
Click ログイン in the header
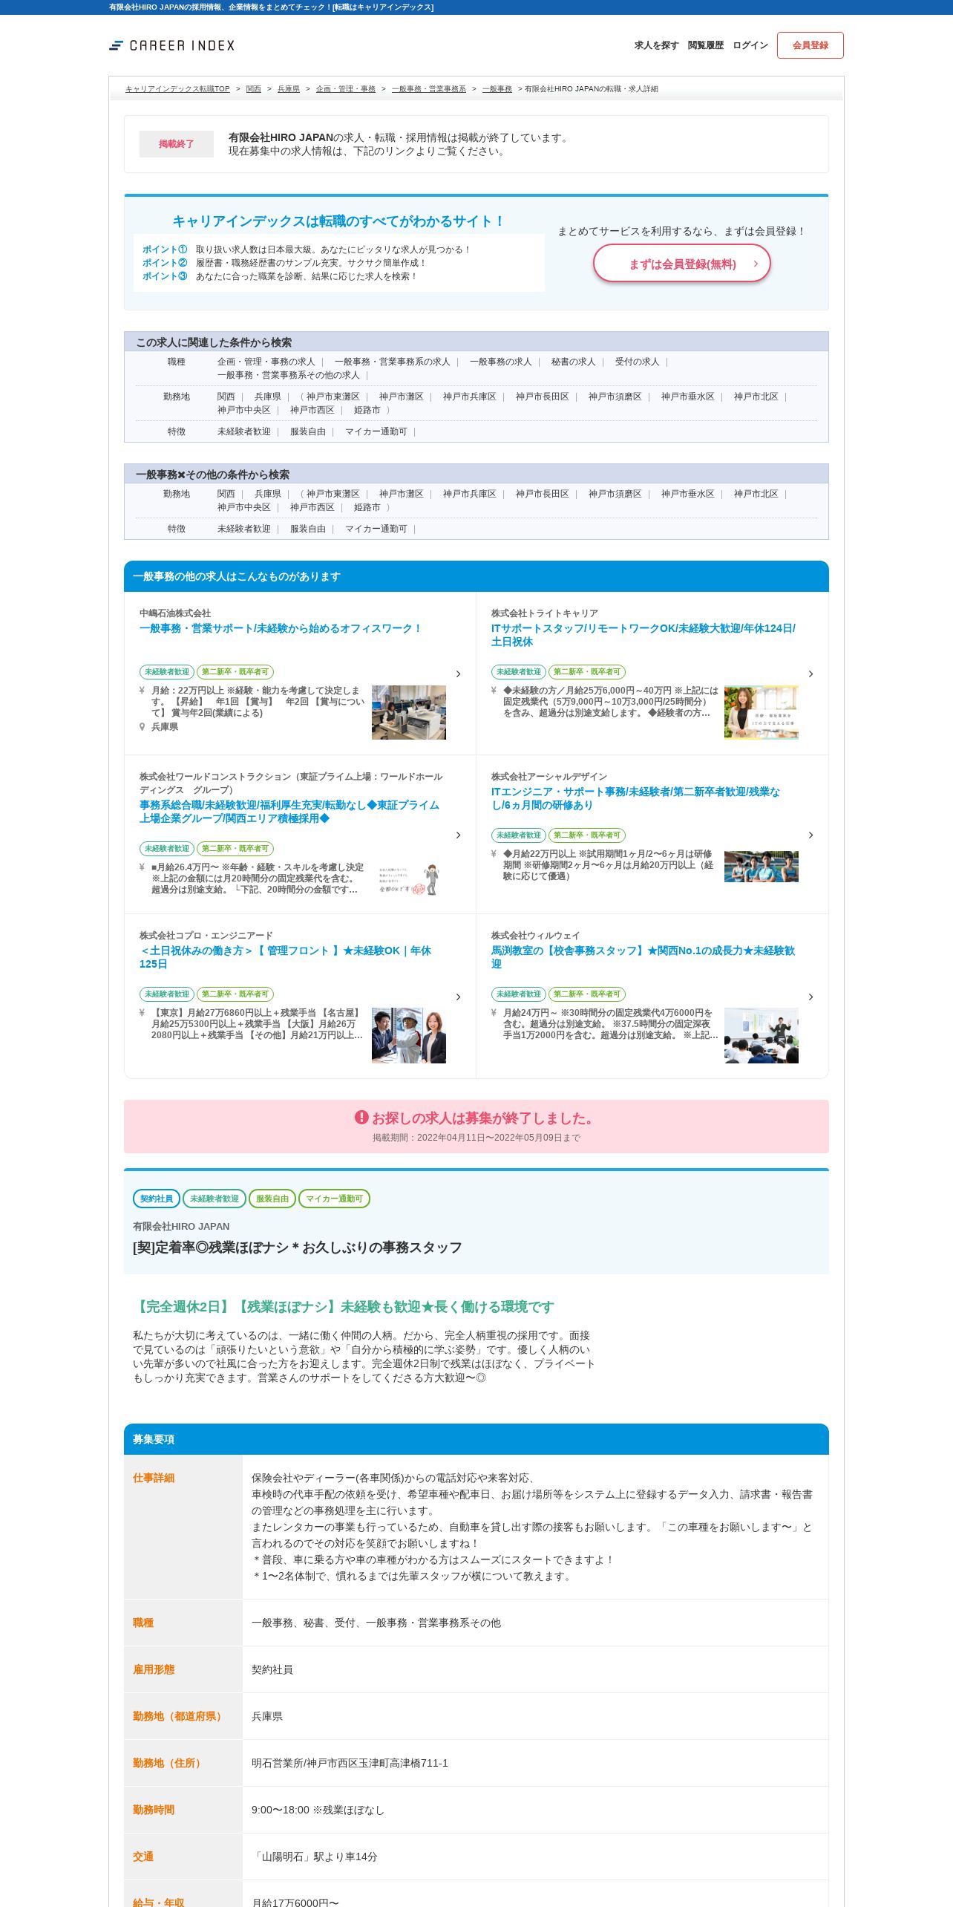pyautogui.click(x=750, y=45)
